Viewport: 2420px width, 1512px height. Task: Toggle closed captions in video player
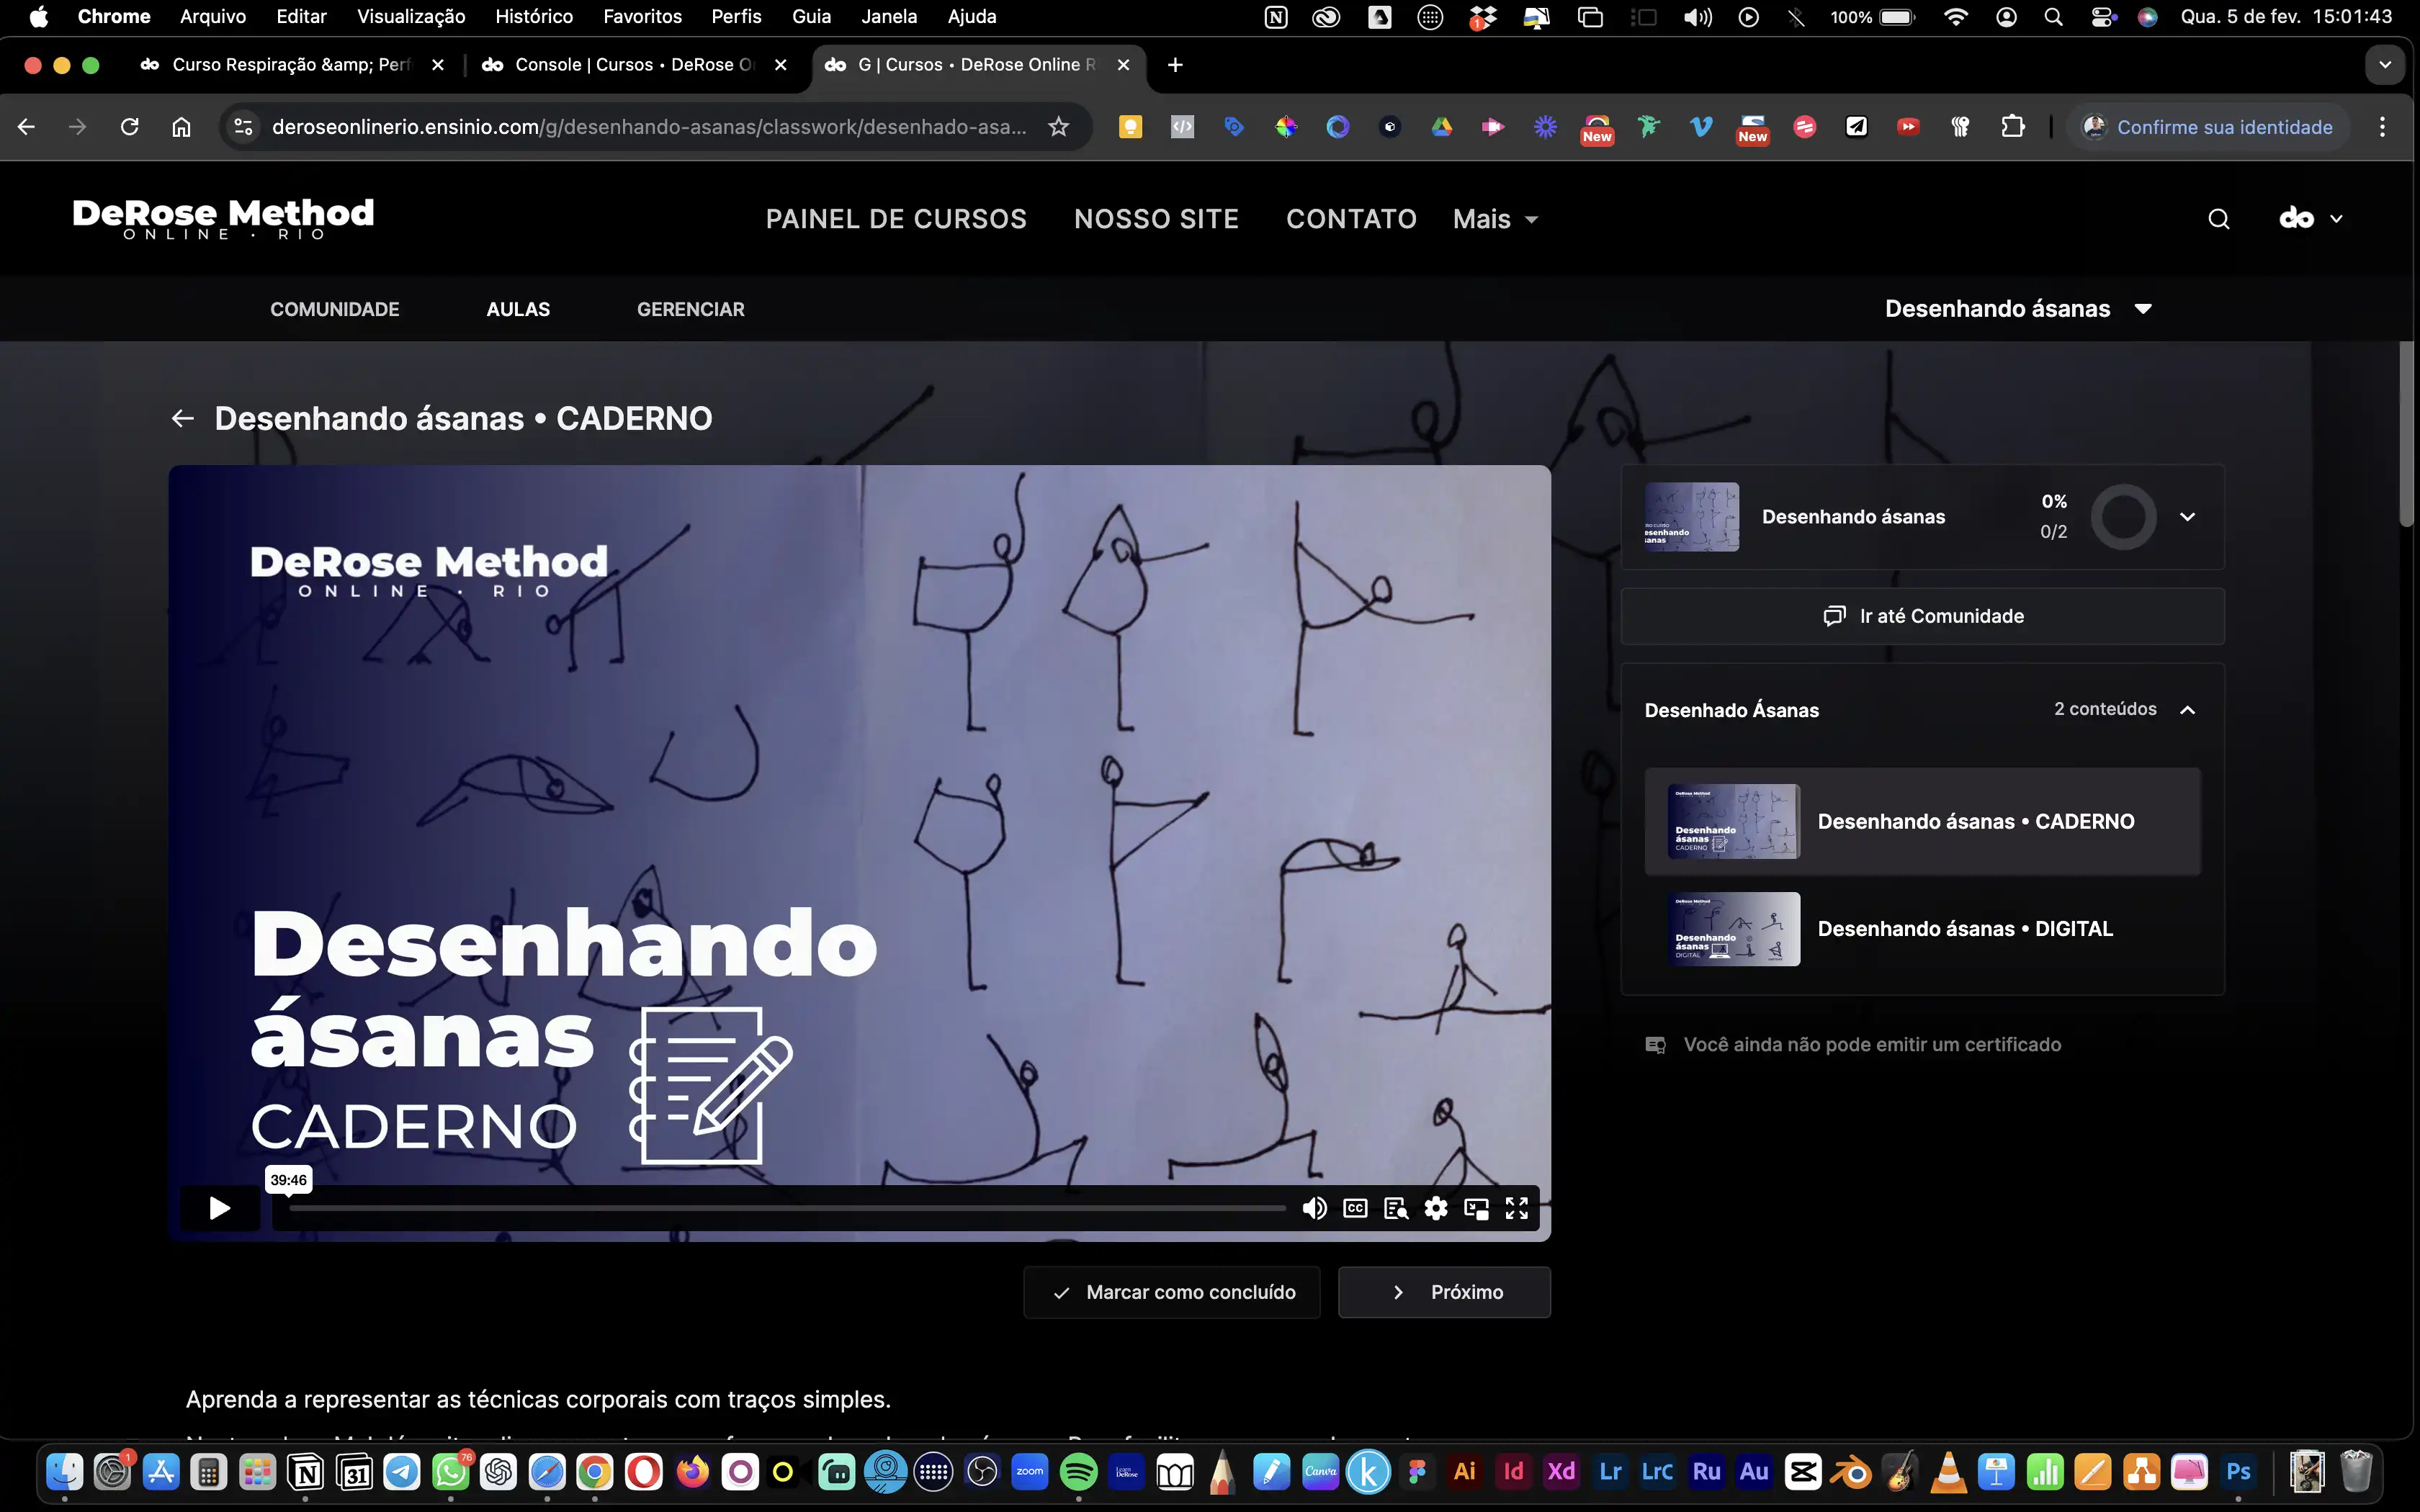point(1355,1208)
